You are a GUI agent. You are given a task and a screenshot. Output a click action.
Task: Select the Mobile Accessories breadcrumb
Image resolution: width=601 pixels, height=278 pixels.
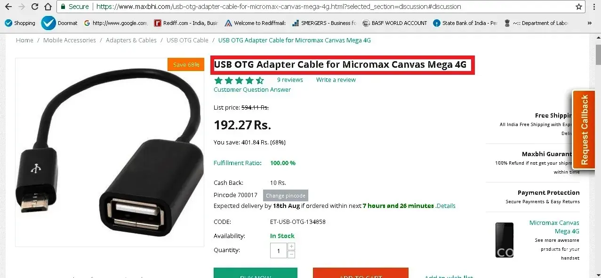(70, 40)
